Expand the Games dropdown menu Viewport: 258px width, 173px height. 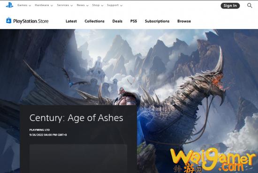24,5
